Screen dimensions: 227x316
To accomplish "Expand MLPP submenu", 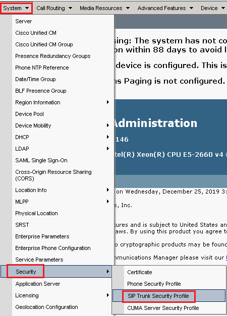I will click(x=62, y=202).
